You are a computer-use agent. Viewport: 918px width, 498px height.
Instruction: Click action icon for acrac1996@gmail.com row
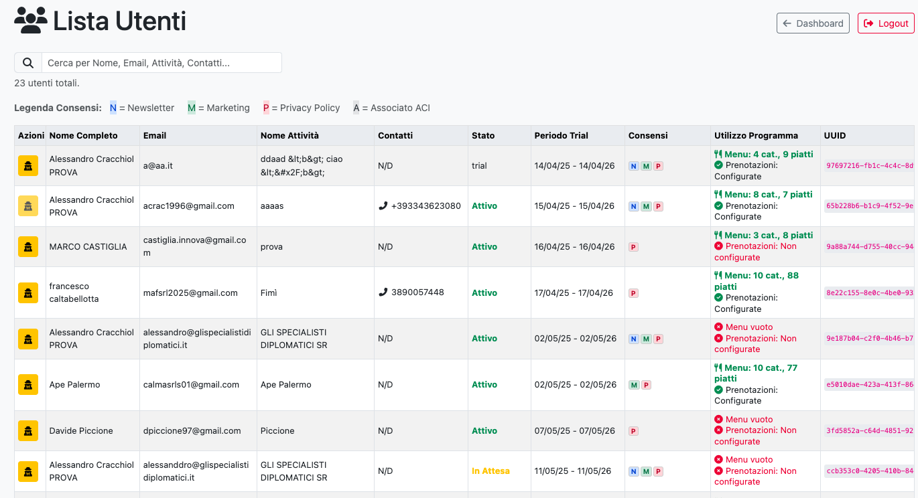[x=28, y=206]
